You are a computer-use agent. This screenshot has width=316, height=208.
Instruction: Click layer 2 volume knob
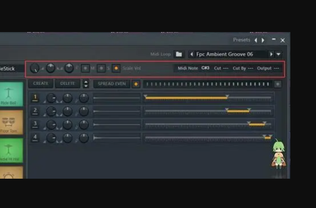coord(51,111)
